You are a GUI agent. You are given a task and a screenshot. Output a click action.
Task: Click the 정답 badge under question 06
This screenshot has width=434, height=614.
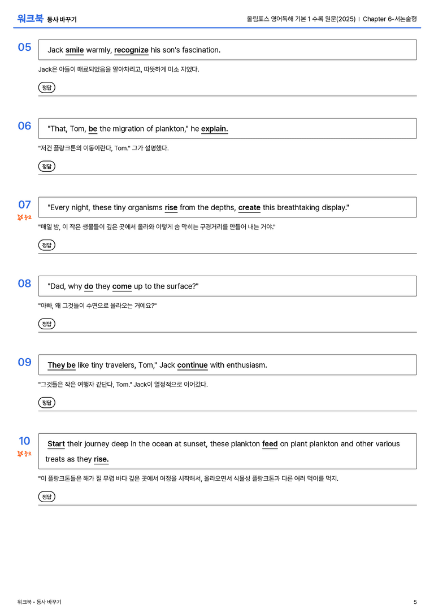click(46, 166)
